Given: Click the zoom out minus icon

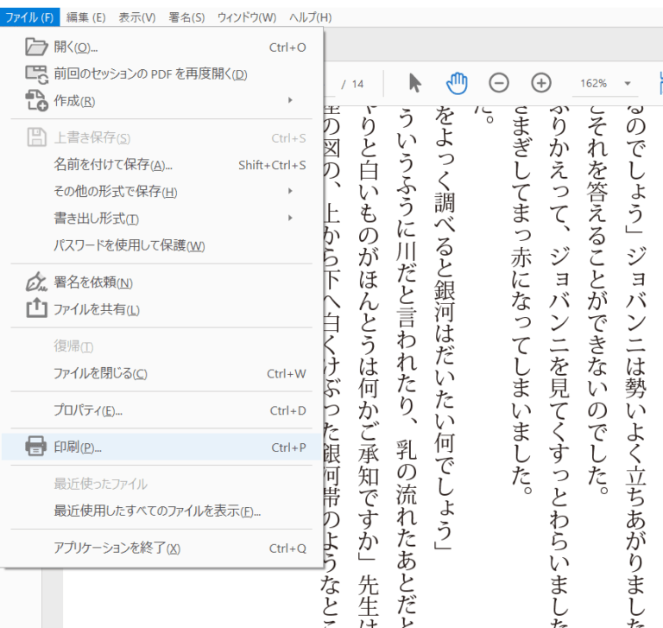Looking at the screenshot, I should (x=499, y=83).
